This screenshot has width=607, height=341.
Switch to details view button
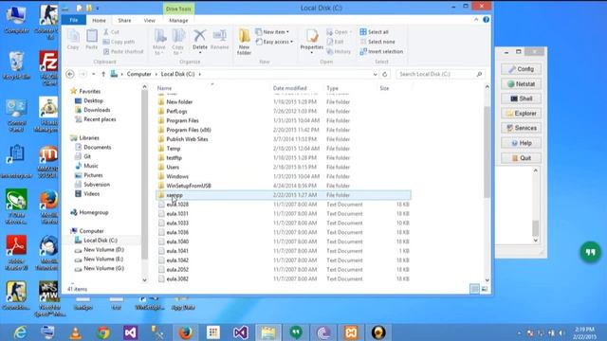click(x=474, y=289)
